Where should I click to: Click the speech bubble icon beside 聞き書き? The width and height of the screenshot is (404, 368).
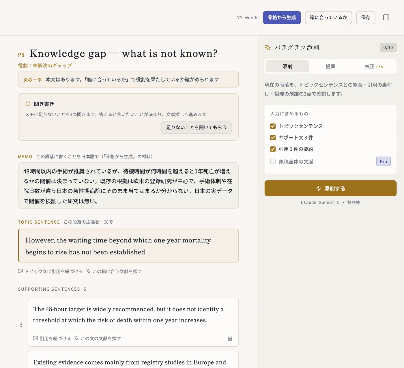(x=28, y=104)
